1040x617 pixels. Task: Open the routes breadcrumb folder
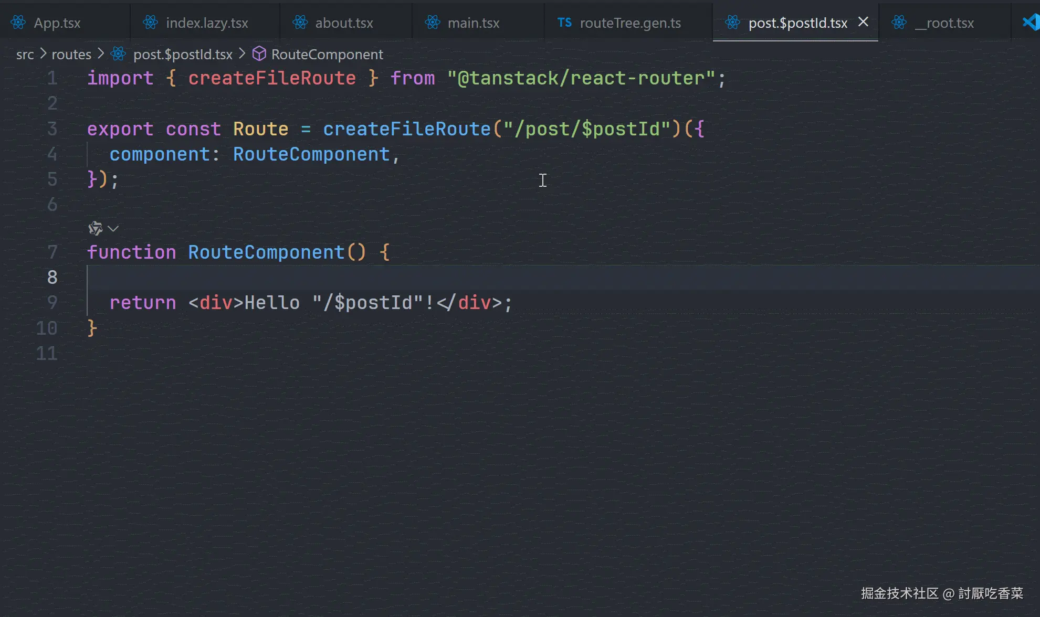pyautogui.click(x=71, y=54)
